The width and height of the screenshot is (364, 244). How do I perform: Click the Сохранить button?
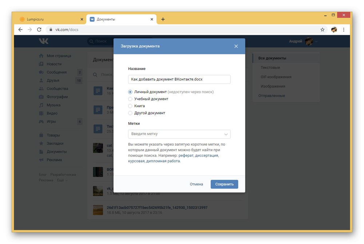click(x=224, y=184)
